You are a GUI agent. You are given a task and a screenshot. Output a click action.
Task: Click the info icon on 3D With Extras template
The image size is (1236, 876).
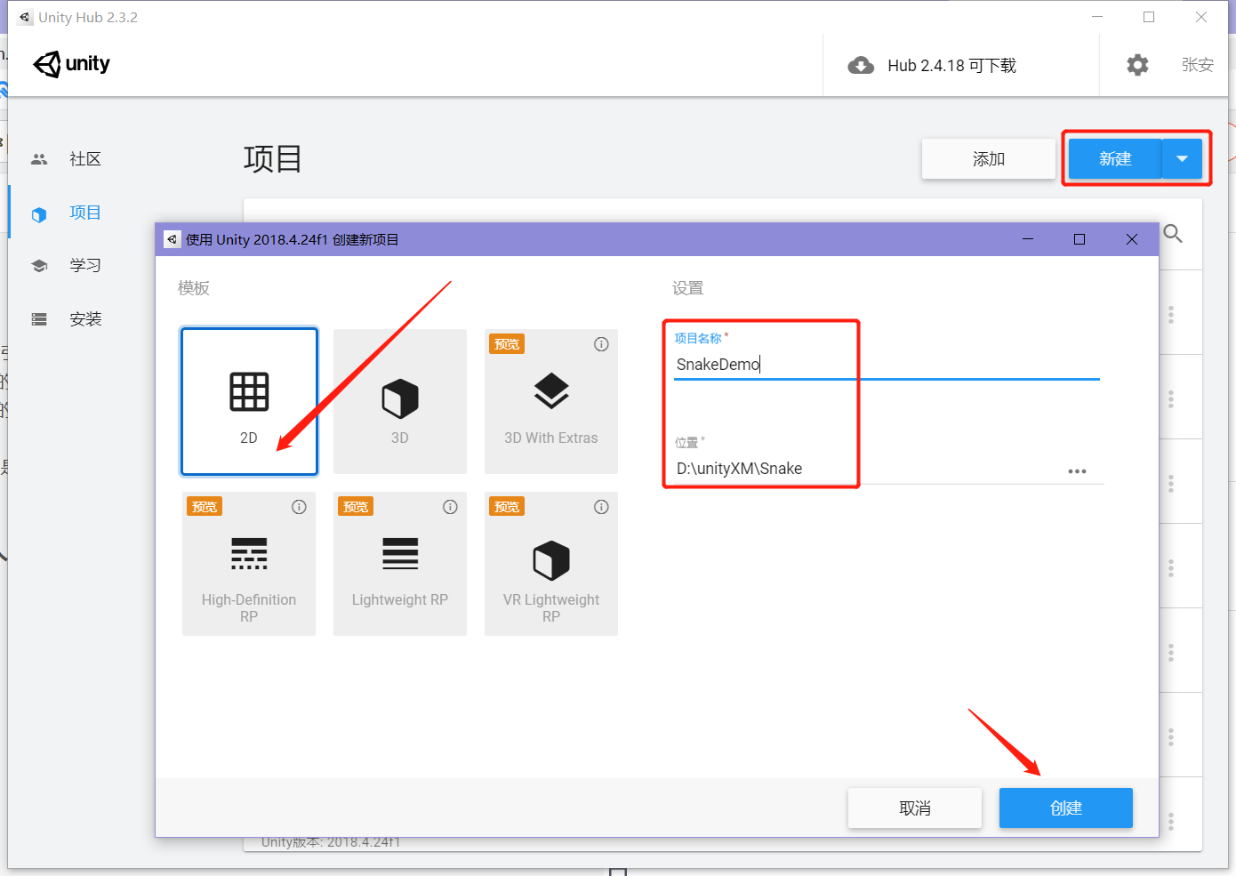[601, 344]
